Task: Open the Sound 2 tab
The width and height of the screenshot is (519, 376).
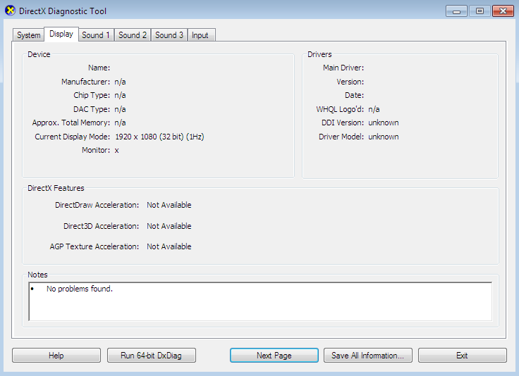Action: pyautogui.click(x=133, y=35)
